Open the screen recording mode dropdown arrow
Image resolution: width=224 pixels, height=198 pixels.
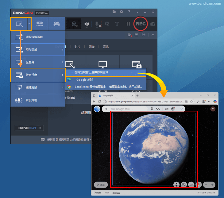(29, 24)
